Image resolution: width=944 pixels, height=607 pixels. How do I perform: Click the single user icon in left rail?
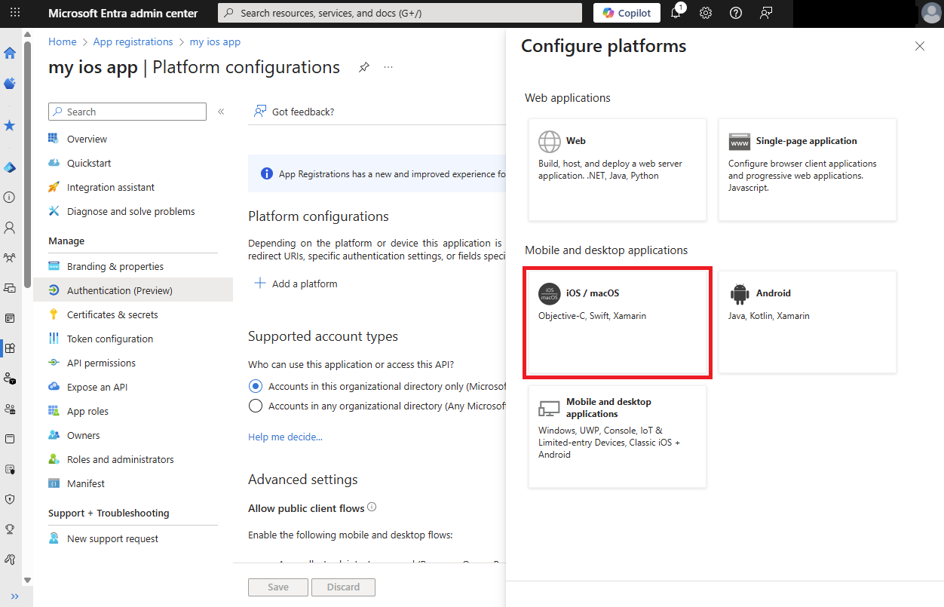pos(10,227)
